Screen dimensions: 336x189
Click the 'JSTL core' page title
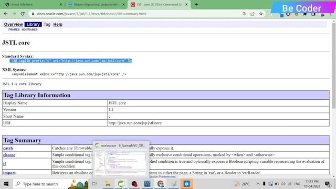click(x=16, y=43)
